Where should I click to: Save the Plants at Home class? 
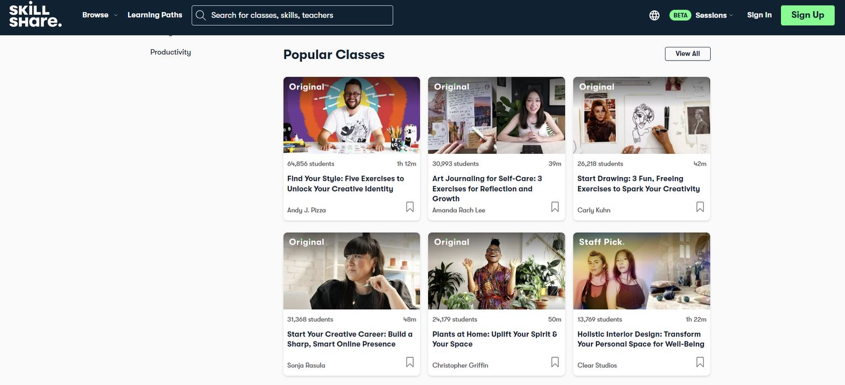tap(554, 362)
